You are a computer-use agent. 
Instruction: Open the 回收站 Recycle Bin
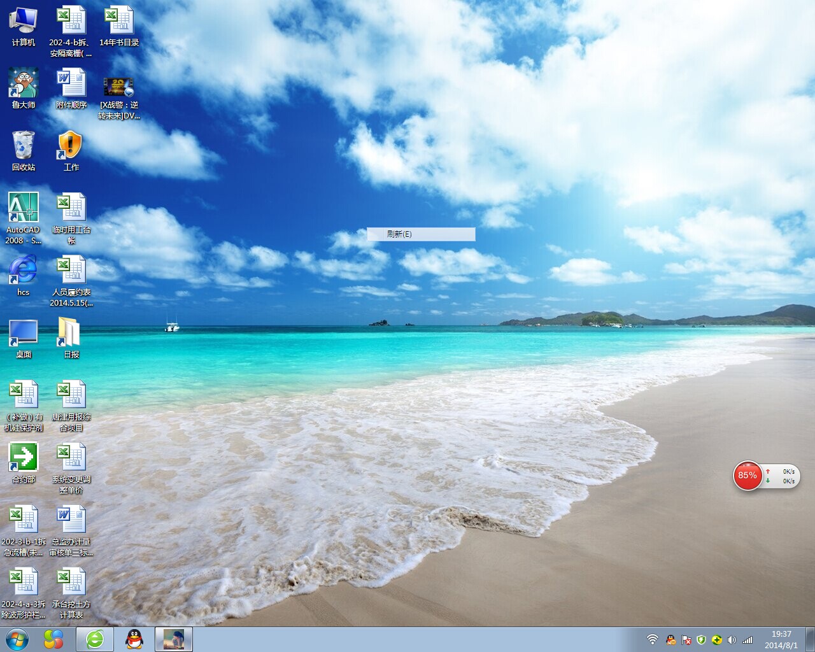[x=24, y=152]
